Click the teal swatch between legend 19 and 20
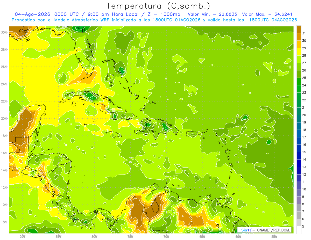Image resolution: width=311 pixels, height=240 pixels. tap(299, 119)
